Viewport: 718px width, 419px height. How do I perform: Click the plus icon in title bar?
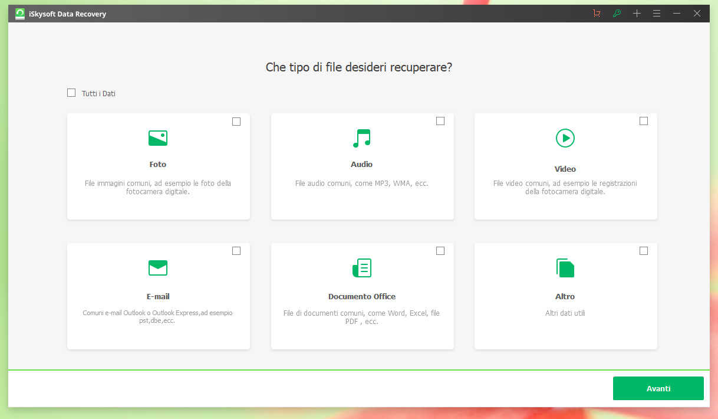[637, 14]
